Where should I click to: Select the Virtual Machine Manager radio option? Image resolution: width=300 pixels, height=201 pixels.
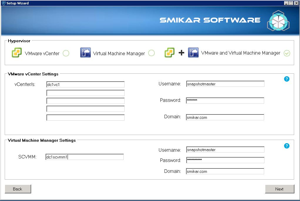pyautogui.click(x=151, y=53)
